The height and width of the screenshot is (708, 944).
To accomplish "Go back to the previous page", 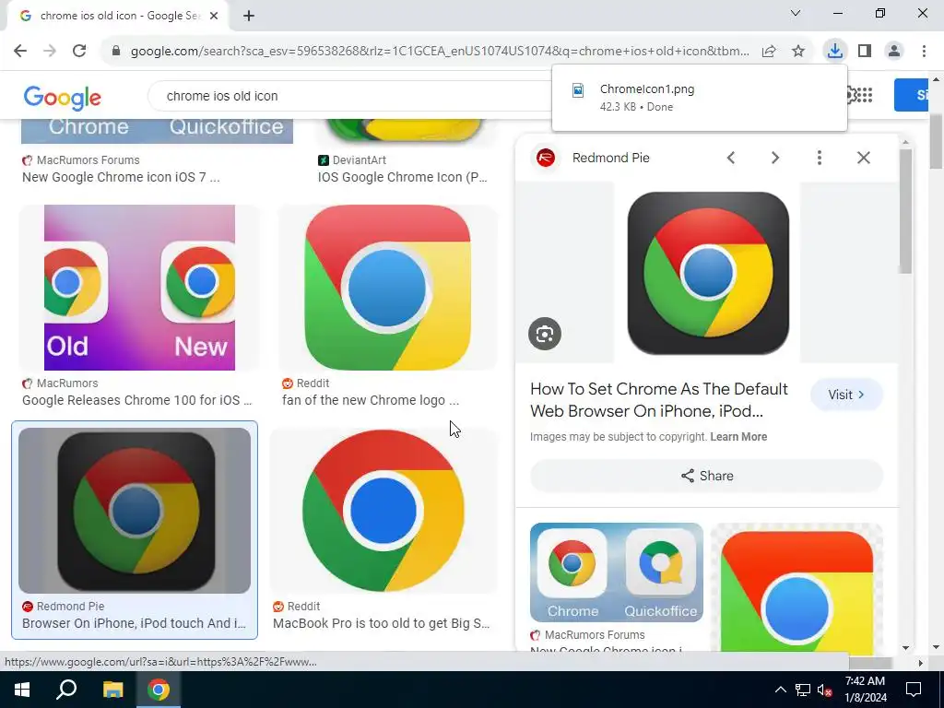I will coord(20,52).
